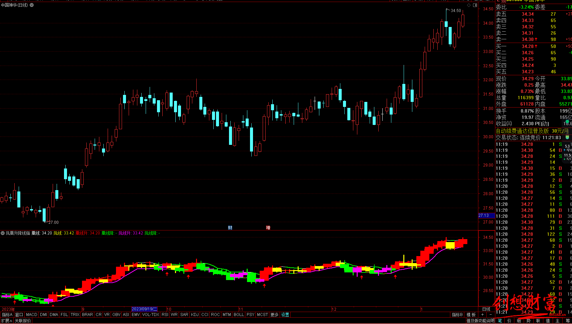This screenshot has width=572, height=324.
Task: Switch indicator to PSY
Action: coord(250,315)
